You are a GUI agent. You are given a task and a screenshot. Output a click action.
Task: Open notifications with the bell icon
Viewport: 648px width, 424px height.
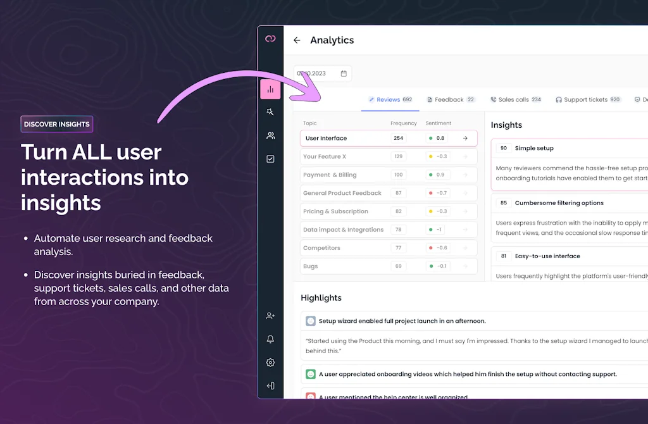270,339
